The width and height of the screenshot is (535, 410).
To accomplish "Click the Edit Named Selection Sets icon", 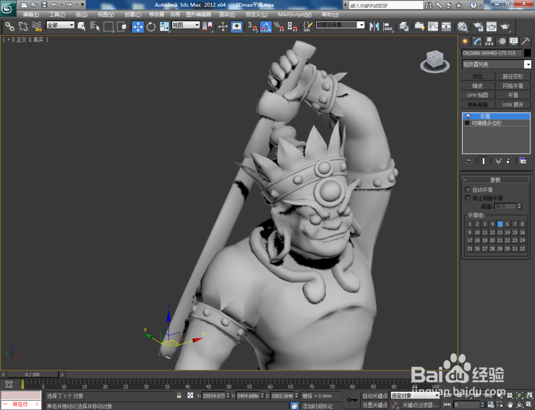I will coord(308,27).
